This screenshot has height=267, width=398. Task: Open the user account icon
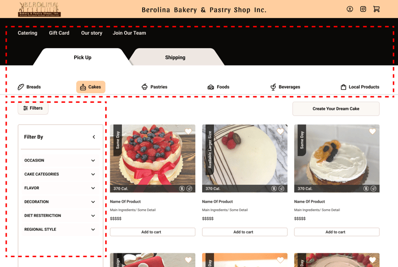coord(349,9)
